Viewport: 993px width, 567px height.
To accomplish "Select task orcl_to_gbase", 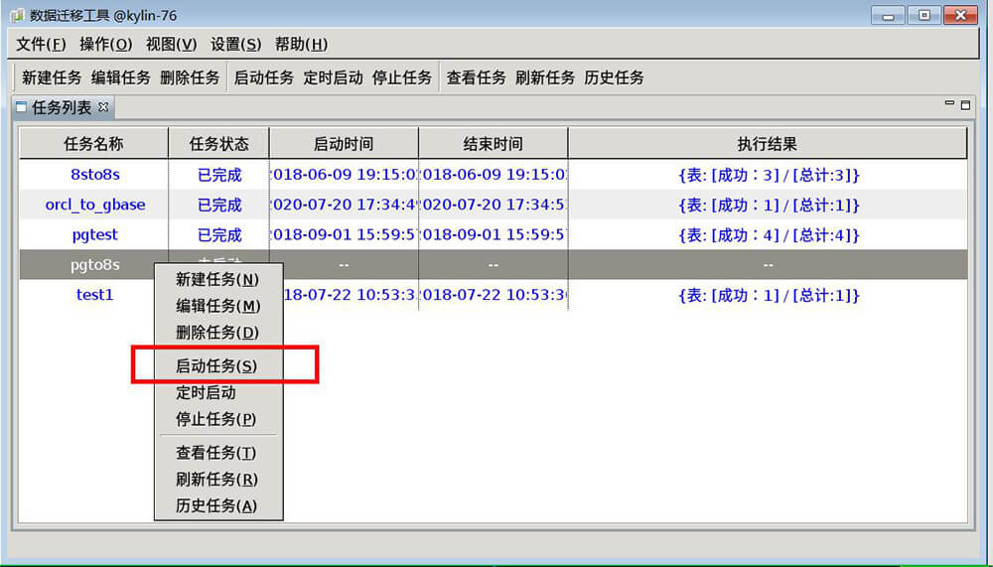I will tap(95, 205).
